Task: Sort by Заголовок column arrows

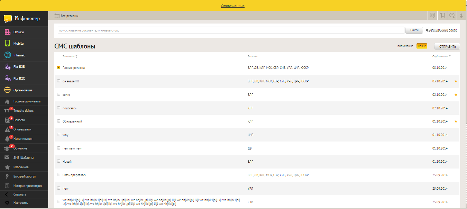Action: pyautogui.click(x=76, y=56)
